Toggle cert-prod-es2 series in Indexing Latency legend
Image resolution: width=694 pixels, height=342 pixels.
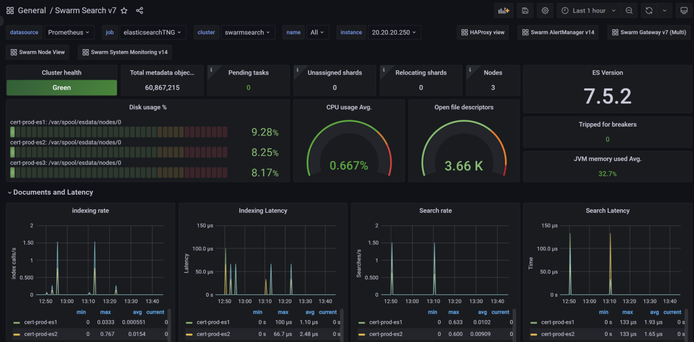pos(213,334)
